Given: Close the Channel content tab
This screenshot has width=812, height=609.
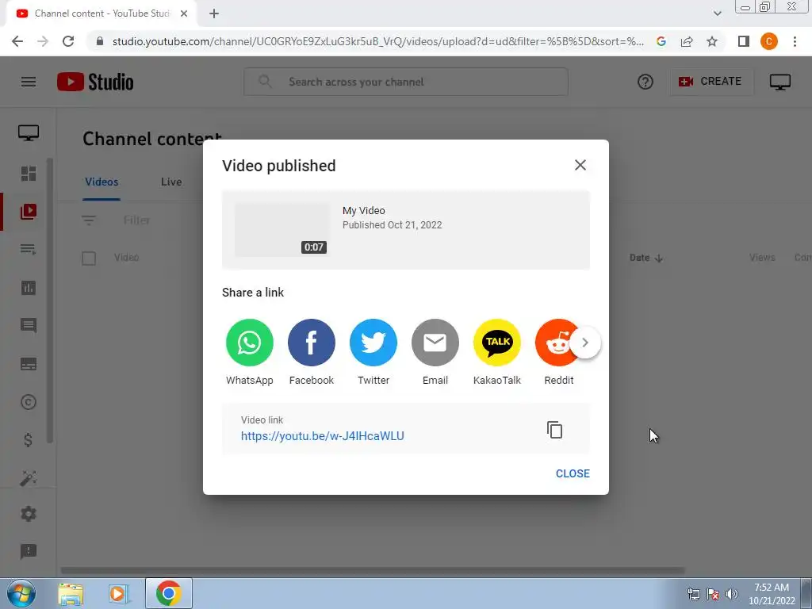Looking at the screenshot, I should coord(184,14).
